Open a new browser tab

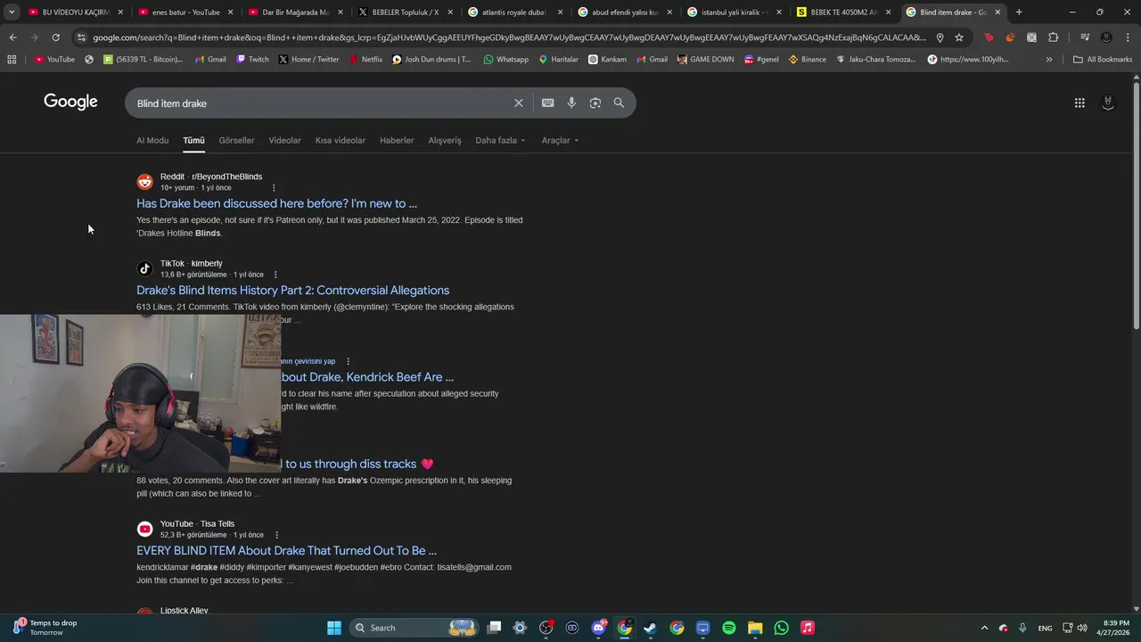pos(1019,12)
